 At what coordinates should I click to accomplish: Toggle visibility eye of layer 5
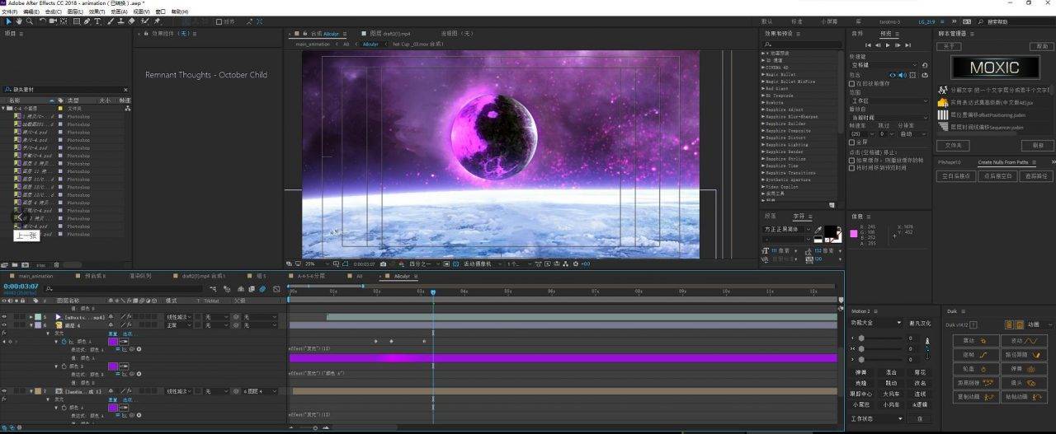(x=4, y=317)
